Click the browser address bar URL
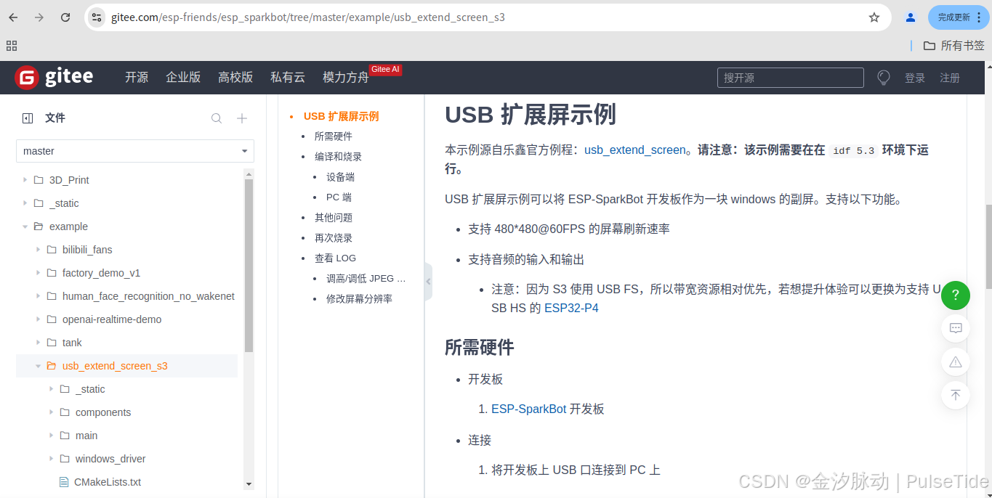The width and height of the screenshot is (992, 498). click(x=308, y=17)
